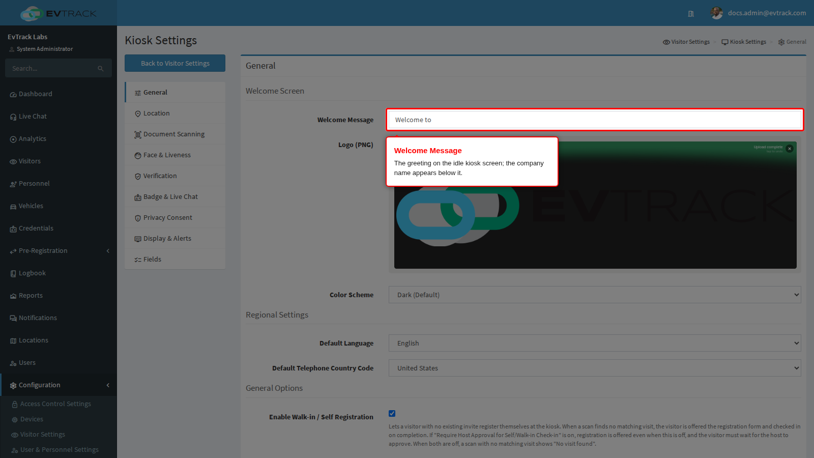814x458 pixels.
Task: Click the Visitors eye icon
Action: pyautogui.click(x=13, y=162)
